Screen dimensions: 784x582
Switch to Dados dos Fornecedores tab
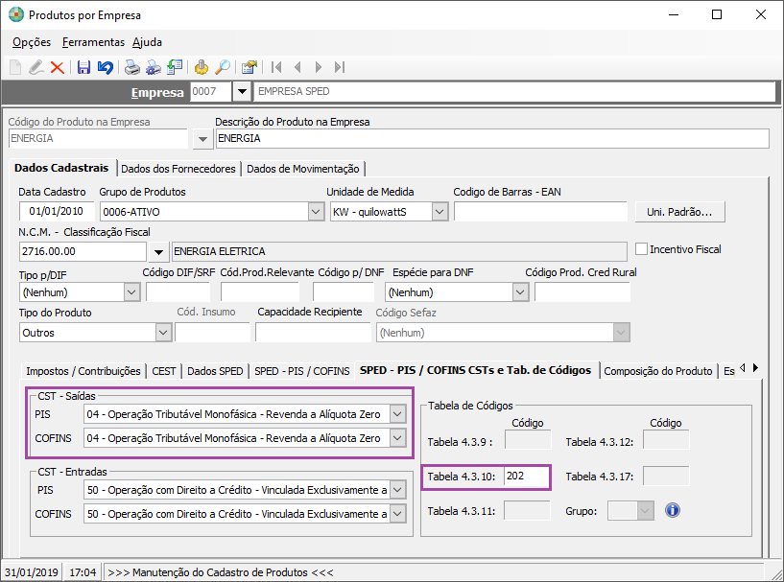tap(178, 169)
